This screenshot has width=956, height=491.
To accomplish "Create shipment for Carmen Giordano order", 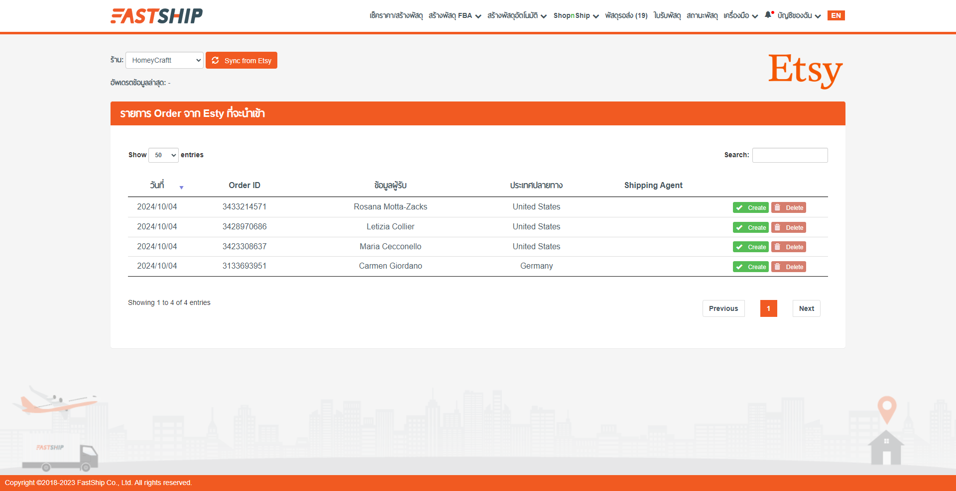I will click(751, 267).
